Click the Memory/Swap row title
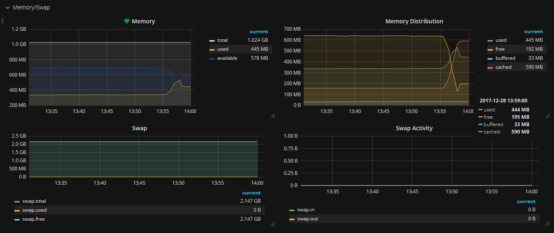The image size is (554, 233). tap(31, 7)
